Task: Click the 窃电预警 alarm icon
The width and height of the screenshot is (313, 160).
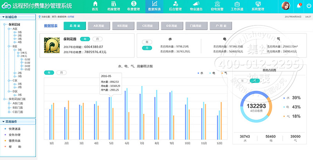Action: click(216, 4)
